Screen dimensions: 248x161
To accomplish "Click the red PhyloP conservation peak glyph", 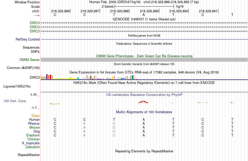I will pyautogui.click(x=143, y=102).
